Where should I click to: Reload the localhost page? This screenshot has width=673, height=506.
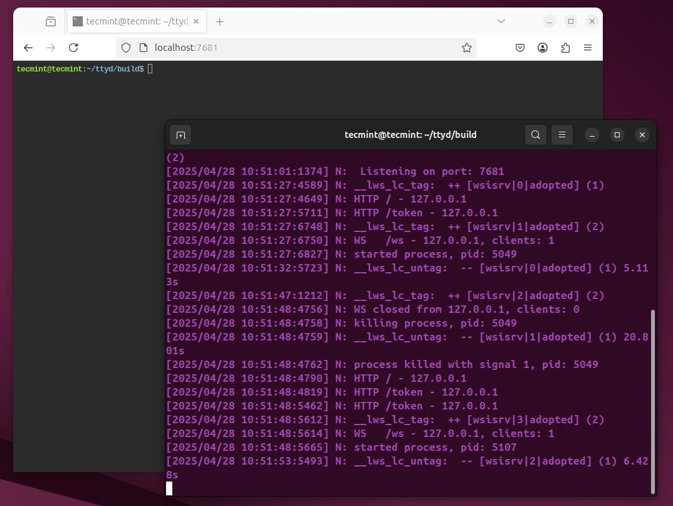(x=73, y=48)
